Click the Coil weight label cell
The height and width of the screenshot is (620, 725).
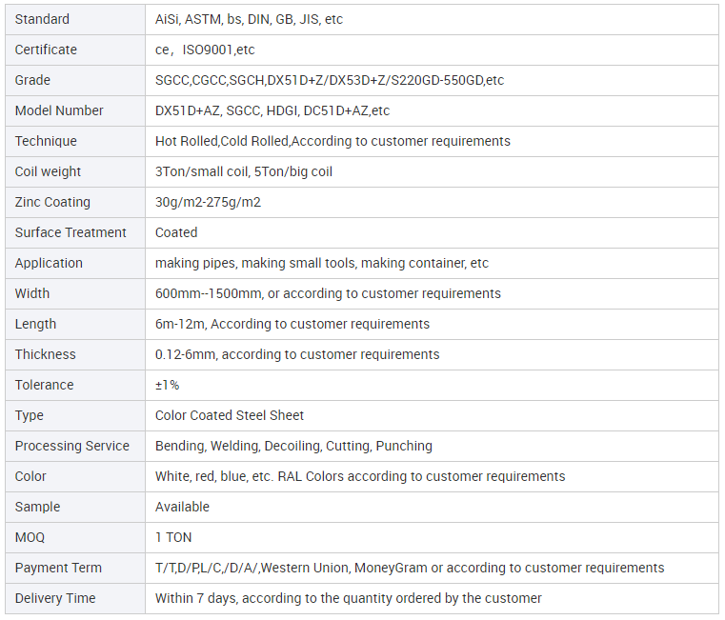pyautogui.click(x=48, y=171)
